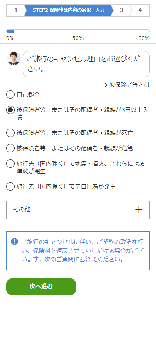The width and height of the screenshot is (156, 338).
Task: Select the 地震・噴火 tsunami radio option
Action: 10,164
